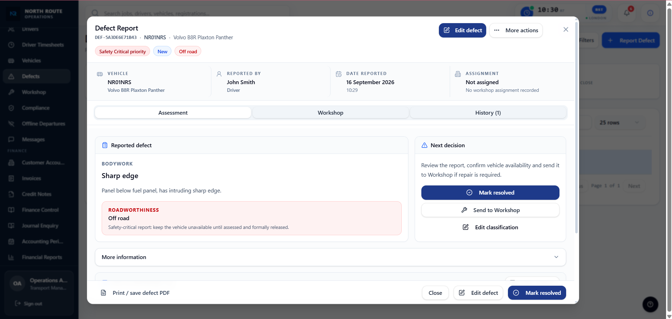672x319 pixels.
Task: Click the Invoices icon in sidebar
Action: point(11,178)
